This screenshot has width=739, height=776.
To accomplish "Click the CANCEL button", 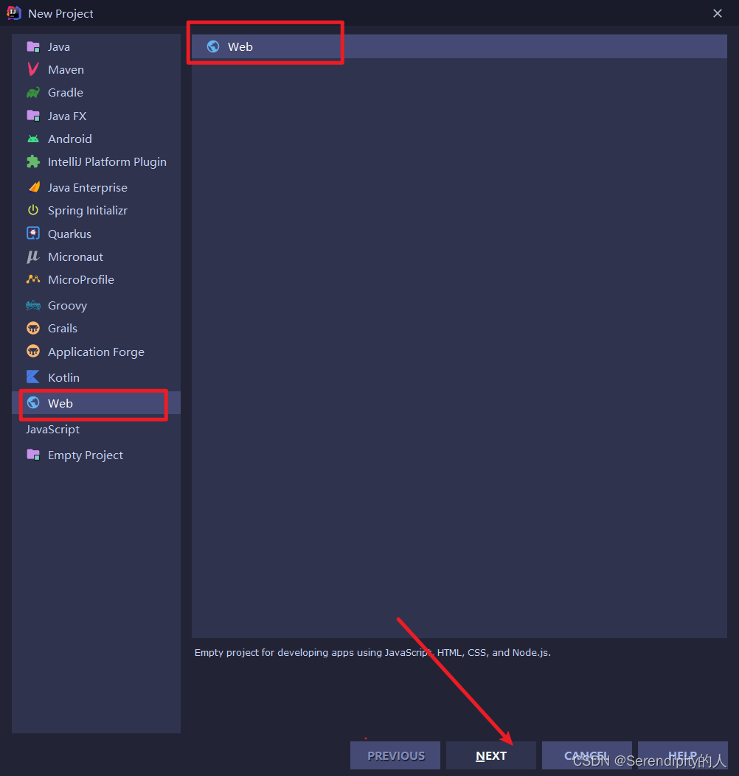I will [586, 755].
